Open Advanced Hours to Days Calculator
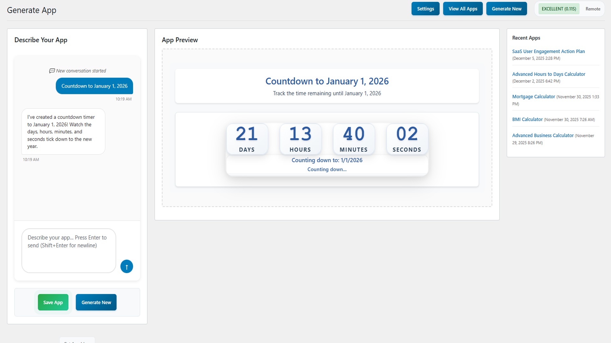611x343 pixels. click(x=549, y=74)
